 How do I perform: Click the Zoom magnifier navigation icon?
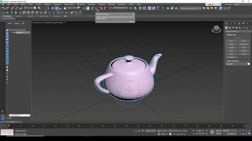click(x=240, y=131)
